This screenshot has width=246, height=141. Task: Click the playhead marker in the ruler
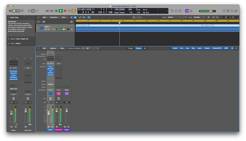[x=119, y=23]
